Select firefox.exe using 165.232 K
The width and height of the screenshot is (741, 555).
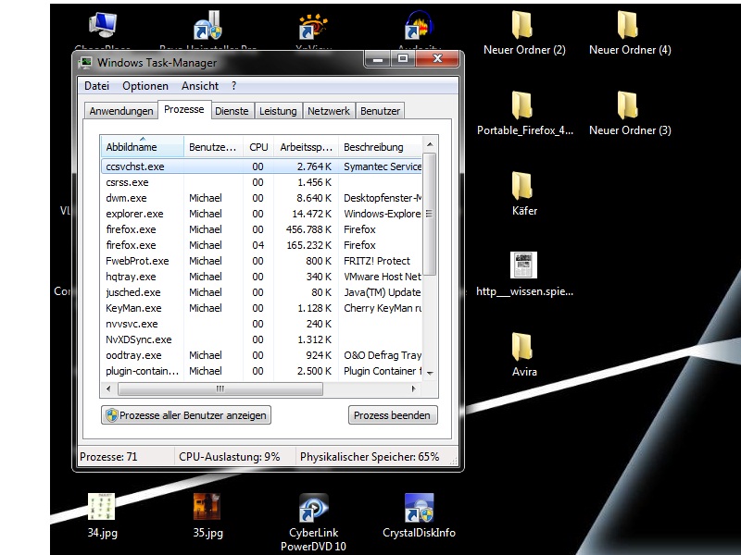(261, 245)
